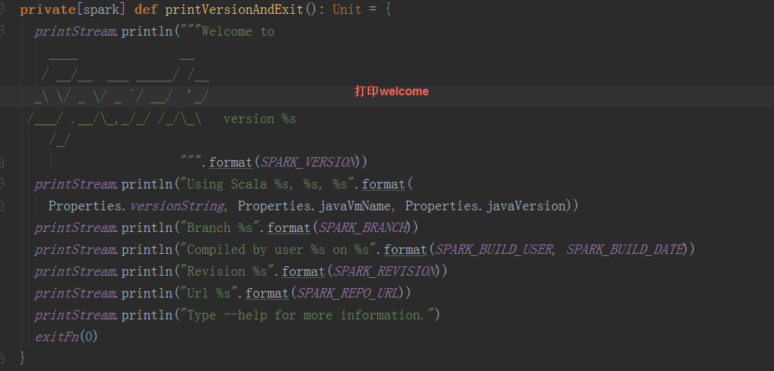Image resolution: width=774 pixels, height=371 pixels.
Task: Click the exitFn call
Action: point(57,337)
